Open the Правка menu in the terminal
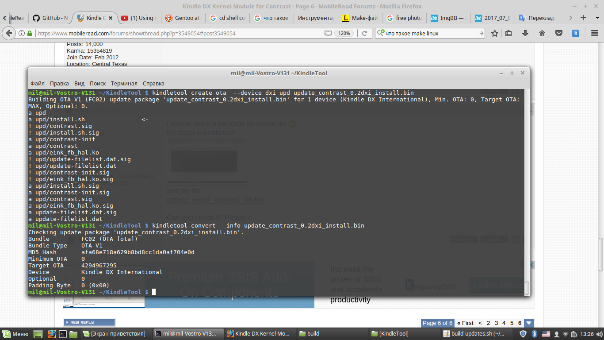 [59, 83]
